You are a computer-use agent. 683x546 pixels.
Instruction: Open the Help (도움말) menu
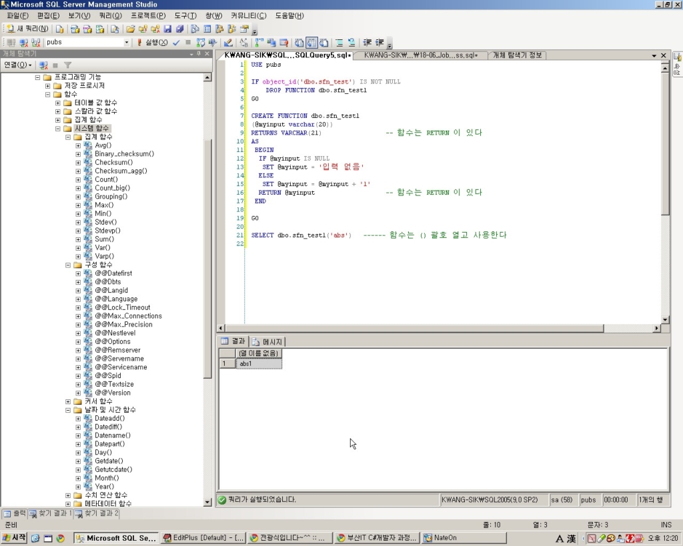coord(289,16)
